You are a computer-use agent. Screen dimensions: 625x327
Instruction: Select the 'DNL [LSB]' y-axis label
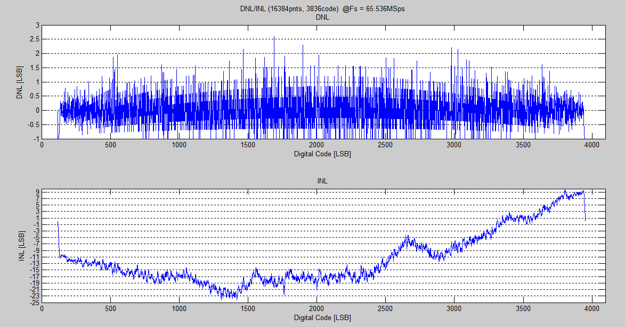click(x=20, y=82)
